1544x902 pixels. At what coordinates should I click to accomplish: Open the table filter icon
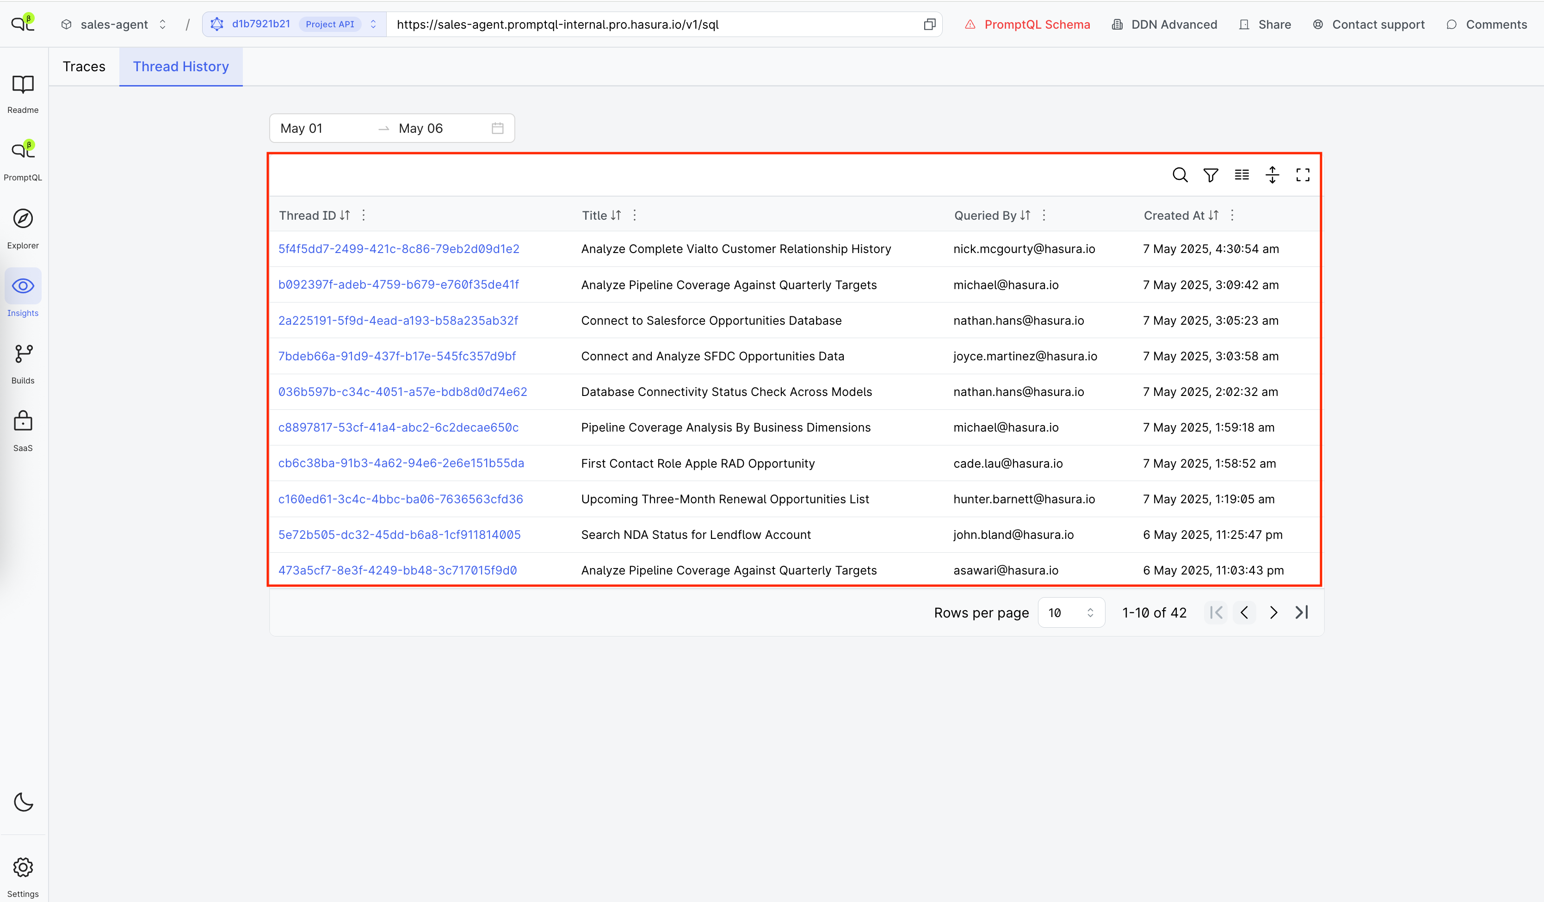(x=1210, y=175)
